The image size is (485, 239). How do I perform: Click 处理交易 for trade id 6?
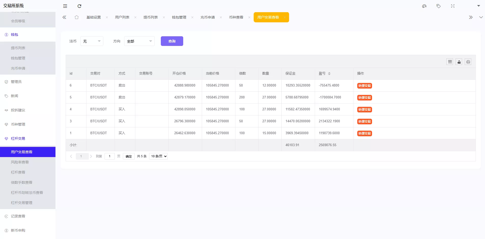point(364,86)
